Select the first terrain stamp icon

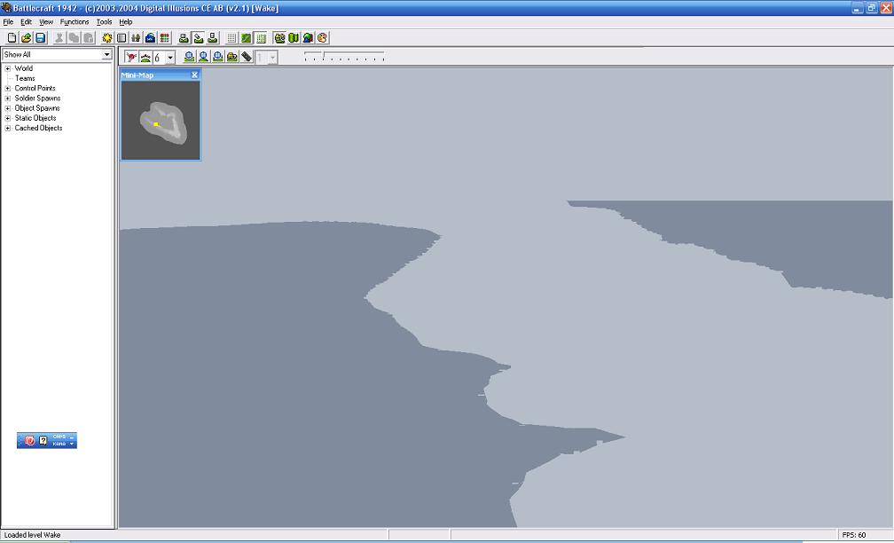(x=184, y=38)
